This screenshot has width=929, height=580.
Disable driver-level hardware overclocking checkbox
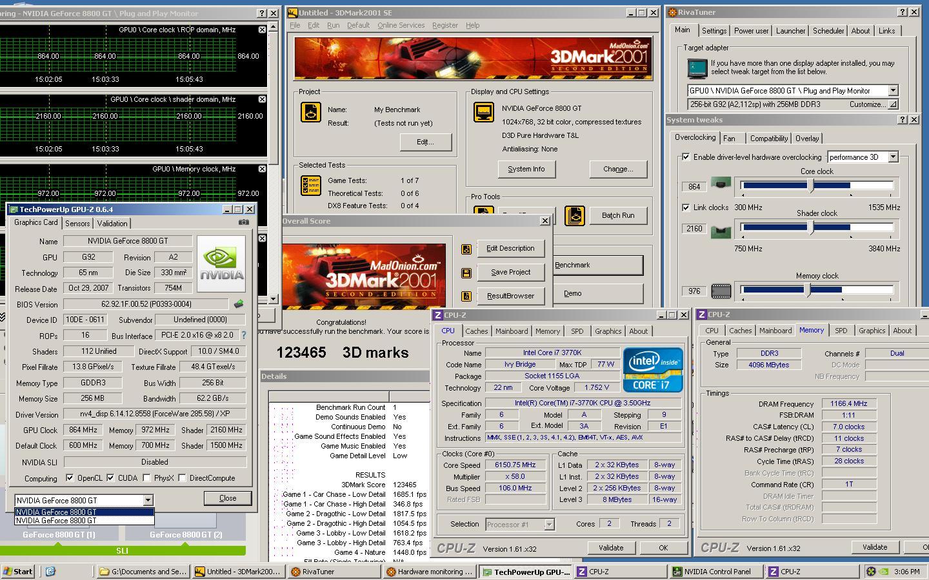pyautogui.click(x=686, y=157)
